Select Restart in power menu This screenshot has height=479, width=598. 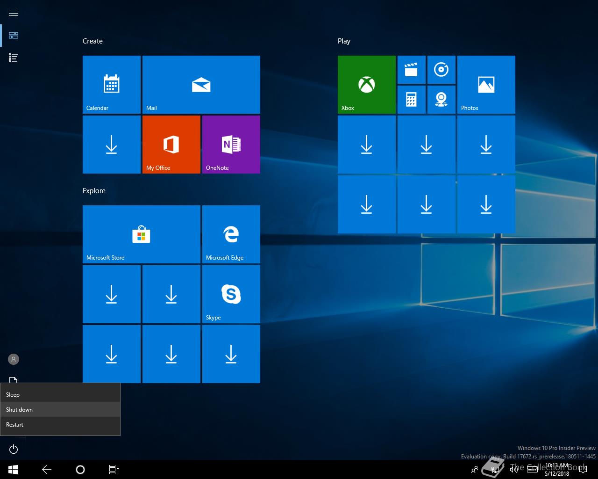coord(60,425)
